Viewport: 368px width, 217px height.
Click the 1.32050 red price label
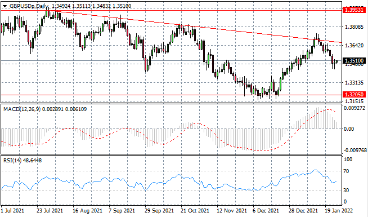354,95
